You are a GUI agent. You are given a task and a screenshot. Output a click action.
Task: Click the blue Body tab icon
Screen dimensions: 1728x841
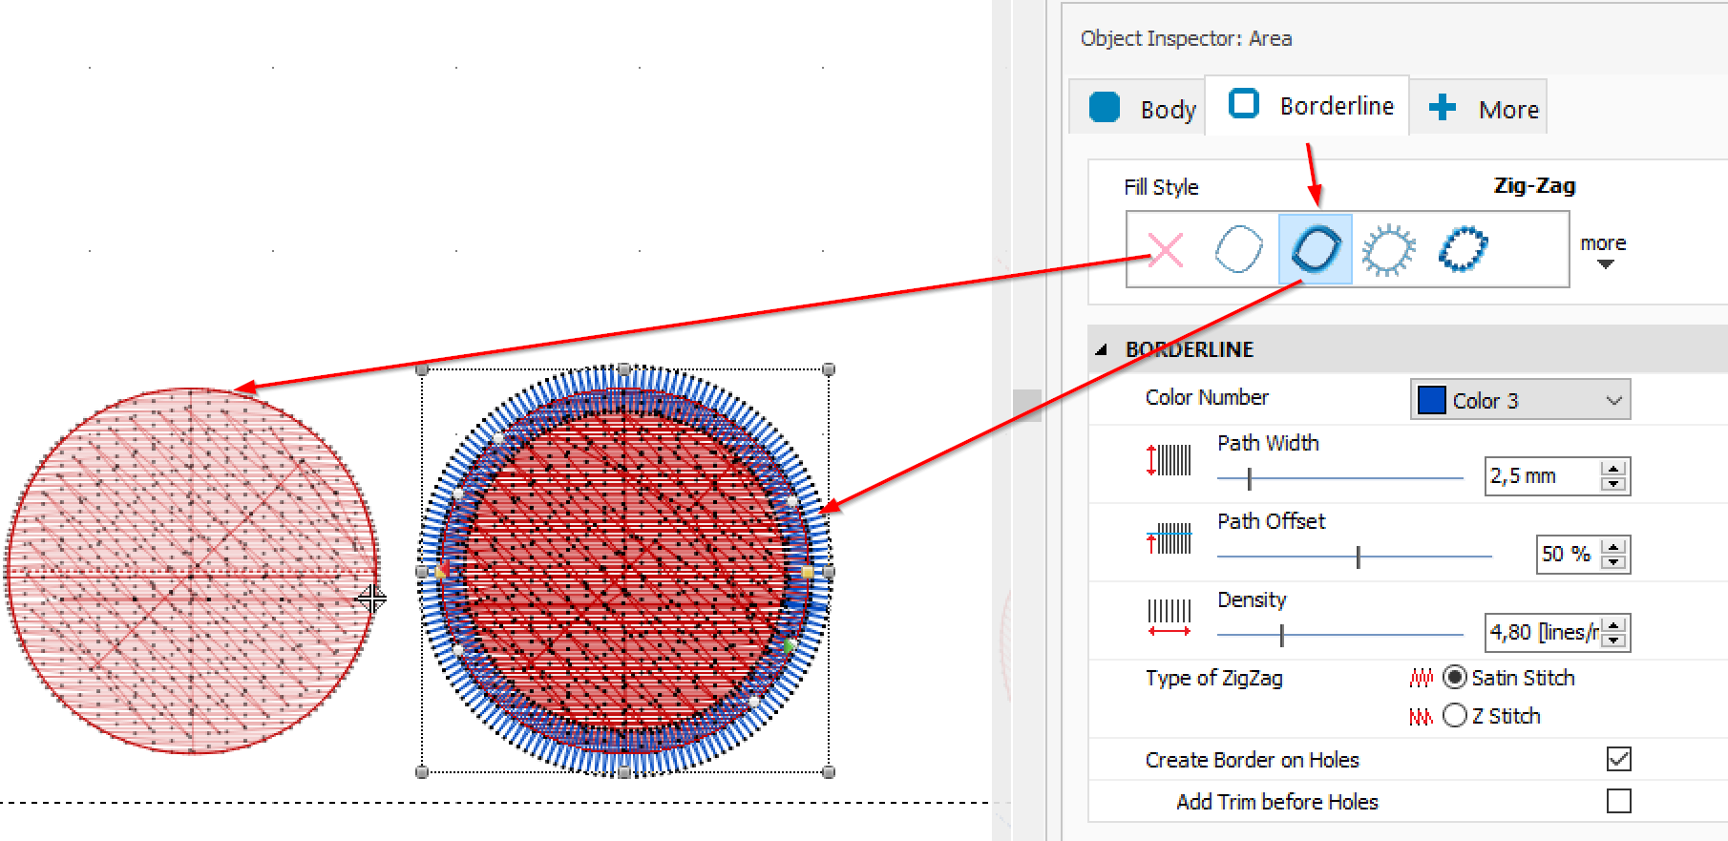(1105, 107)
